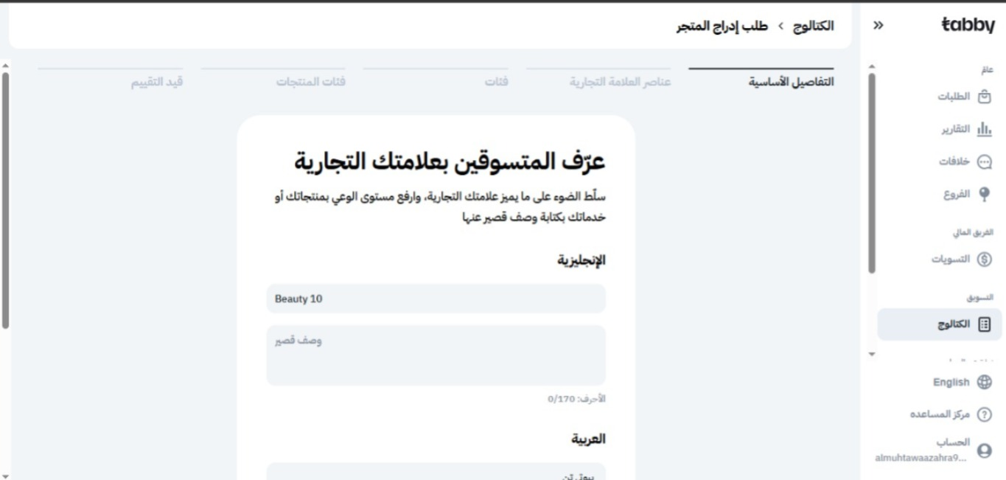Click the English brand name field Beauty 10
Viewport: 1006px width, 480px height.
pyautogui.click(x=436, y=299)
